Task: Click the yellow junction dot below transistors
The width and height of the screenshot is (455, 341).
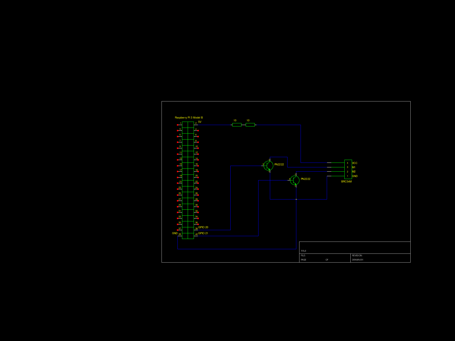Action: [296, 199]
